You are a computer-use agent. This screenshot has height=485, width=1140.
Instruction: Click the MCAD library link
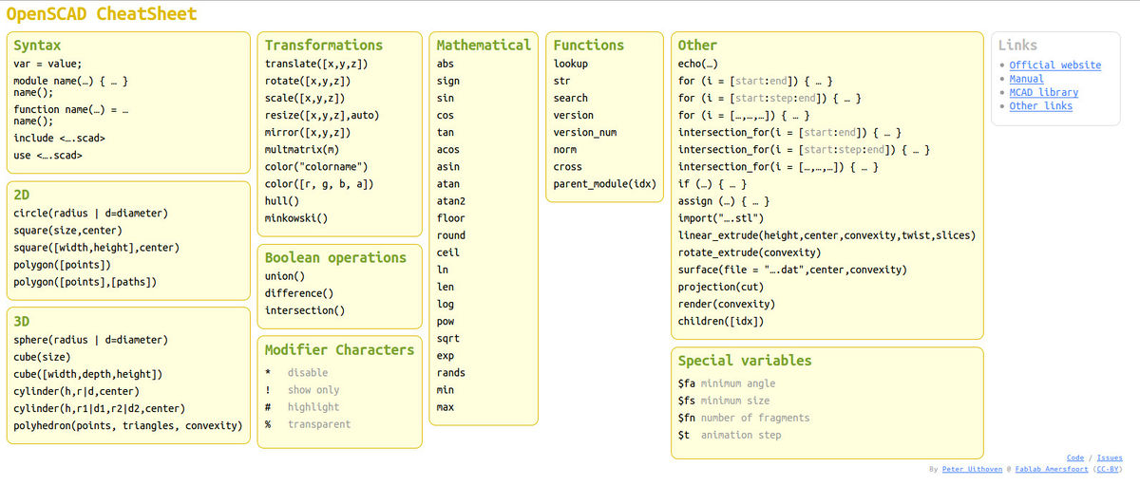point(1043,92)
